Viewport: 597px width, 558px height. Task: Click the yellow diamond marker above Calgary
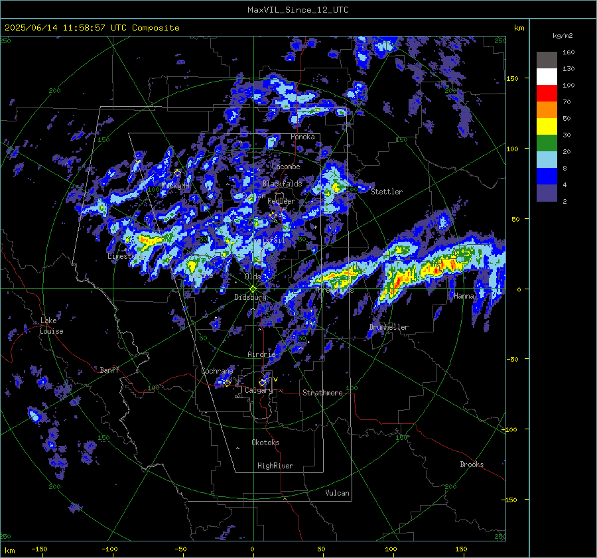[262, 382]
